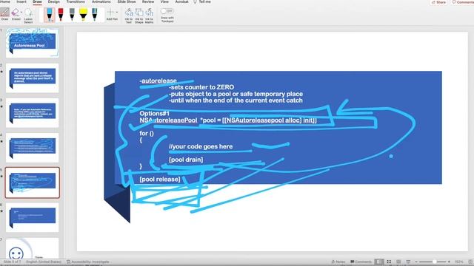Screen dimensions: 474x266
Task: Switch to the Transitions tab
Action: pyautogui.click(x=76, y=1)
